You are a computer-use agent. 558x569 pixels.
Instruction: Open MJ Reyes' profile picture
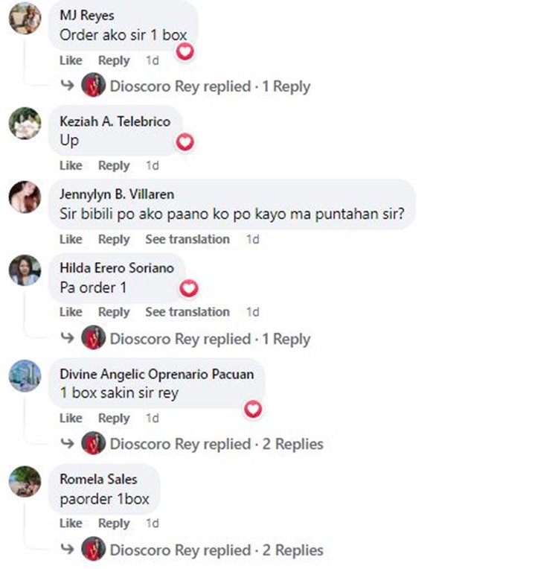click(x=25, y=18)
